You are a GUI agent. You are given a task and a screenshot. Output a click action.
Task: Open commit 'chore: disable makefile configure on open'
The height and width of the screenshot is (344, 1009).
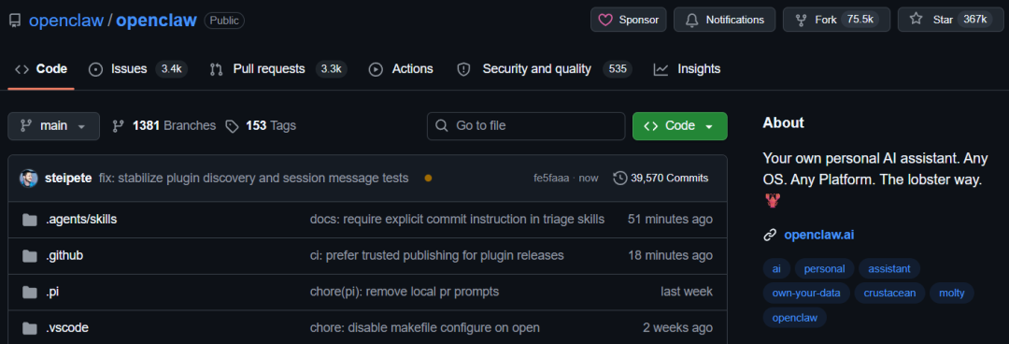425,328
